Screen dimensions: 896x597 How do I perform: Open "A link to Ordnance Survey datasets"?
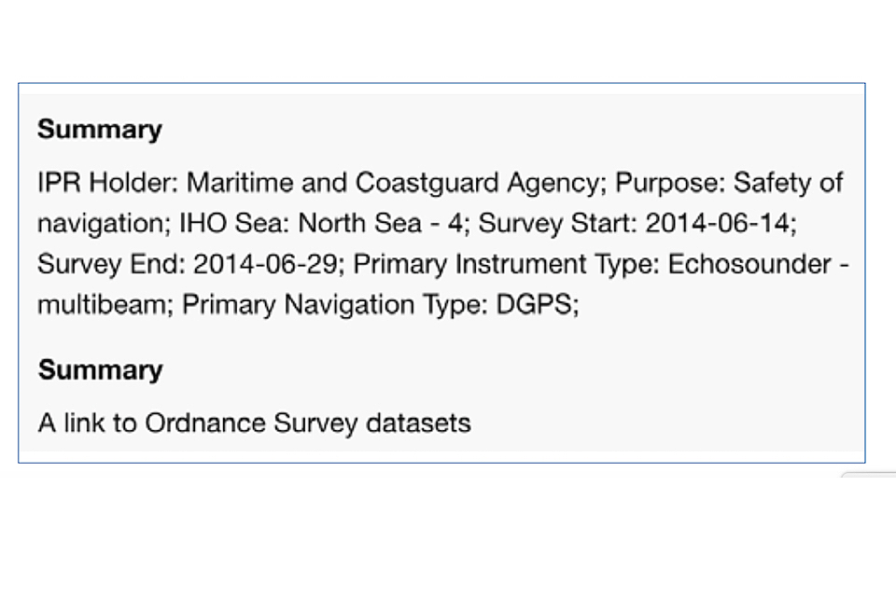[x=254, y=423]
